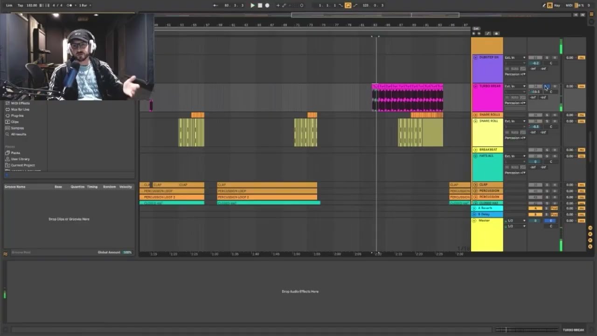Solo the CLAP track

tap(547, 185)
